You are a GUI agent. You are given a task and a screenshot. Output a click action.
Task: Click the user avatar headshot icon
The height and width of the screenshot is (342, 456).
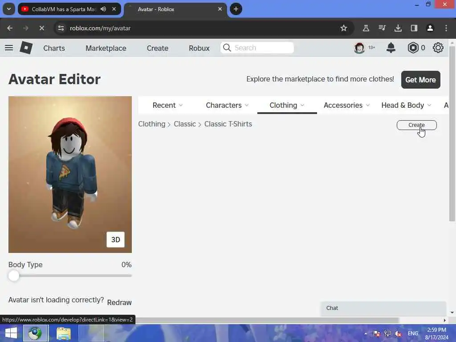click(359, 48)
